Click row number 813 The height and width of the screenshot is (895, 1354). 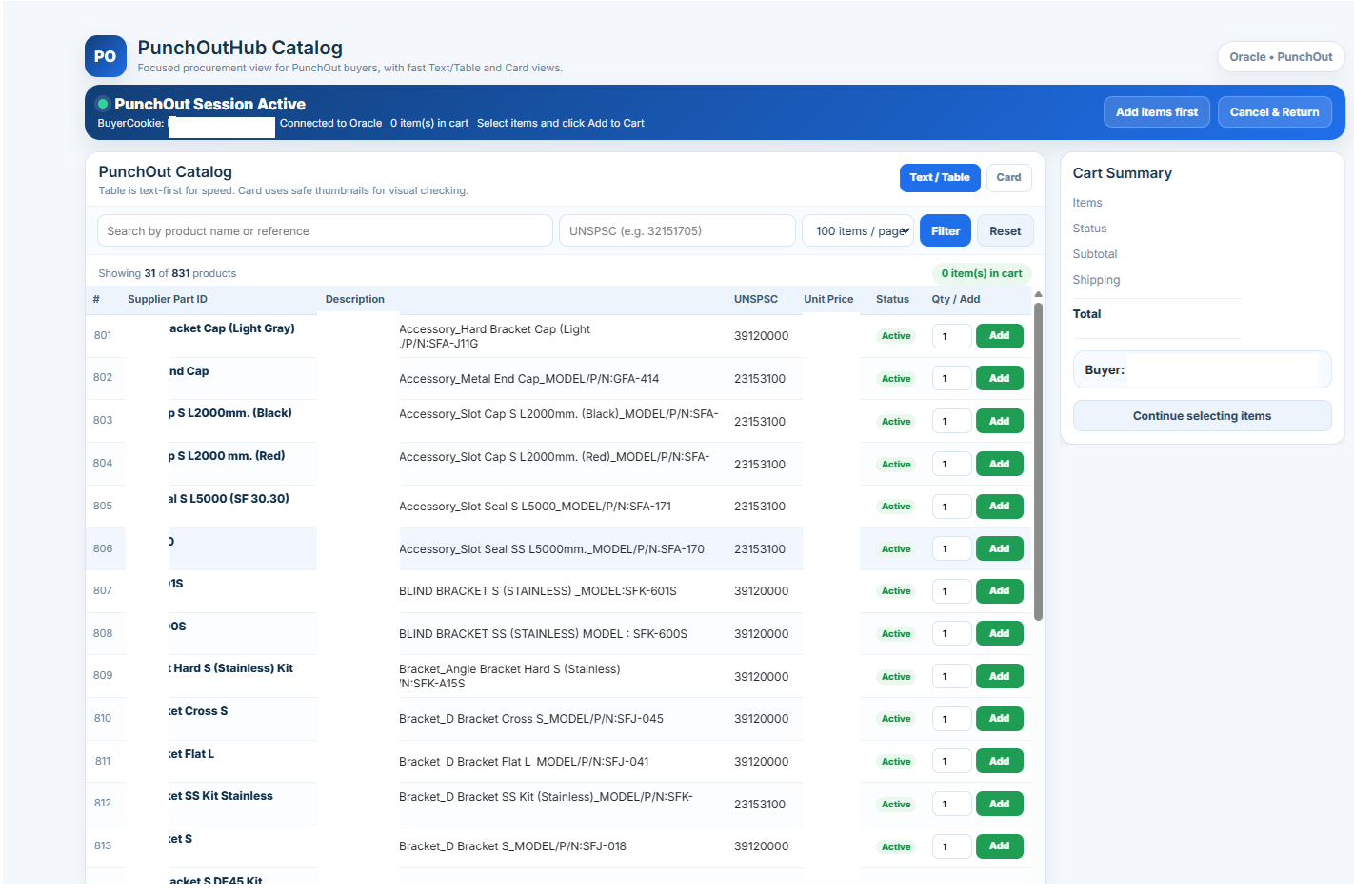[103, 846]
